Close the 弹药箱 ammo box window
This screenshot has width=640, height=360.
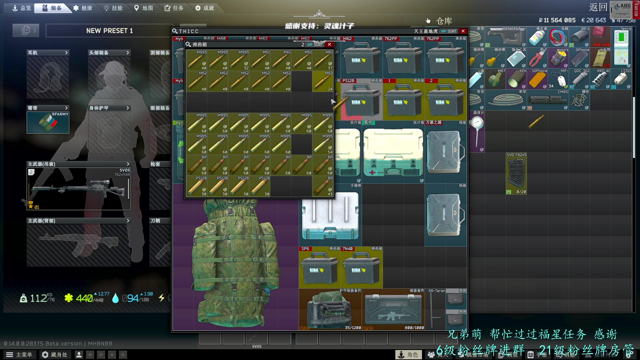click(329, 44)
